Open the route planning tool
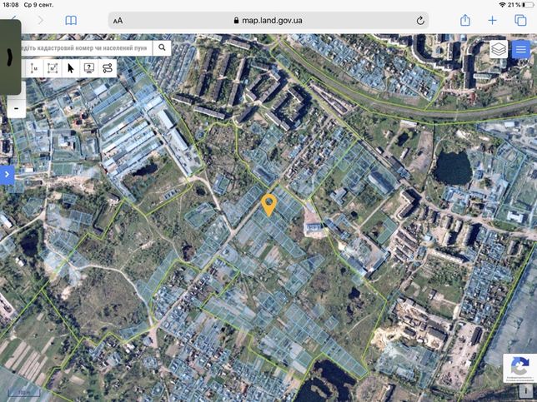537x402 pixels. click(108, 68)
